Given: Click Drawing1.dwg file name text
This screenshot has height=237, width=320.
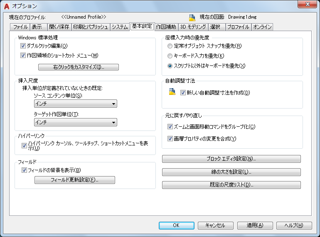Looking at the screenshot, I should [242, 17].
